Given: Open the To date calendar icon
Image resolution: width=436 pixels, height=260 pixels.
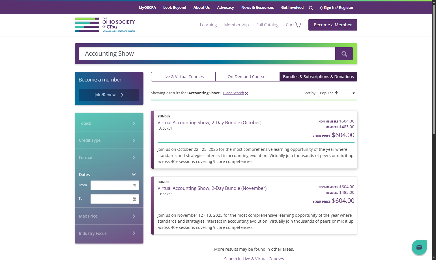Looking at the screenshot, I should [134, 199].
